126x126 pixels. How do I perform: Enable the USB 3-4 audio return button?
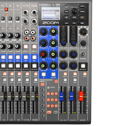point(34,46)
